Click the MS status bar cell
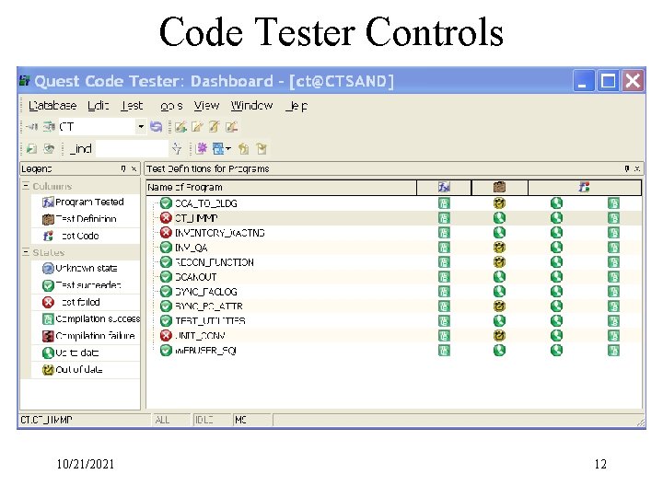The width and height of the screenshot is (663, 497). 252,420
